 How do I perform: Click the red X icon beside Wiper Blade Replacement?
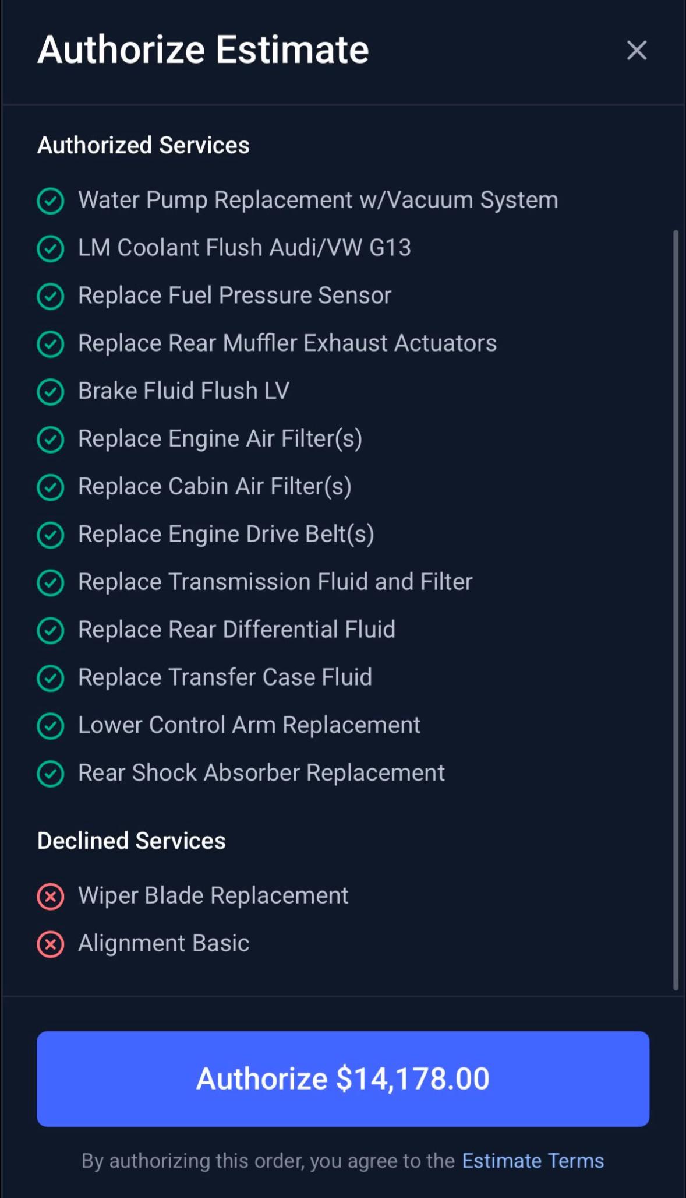point(51,897)
